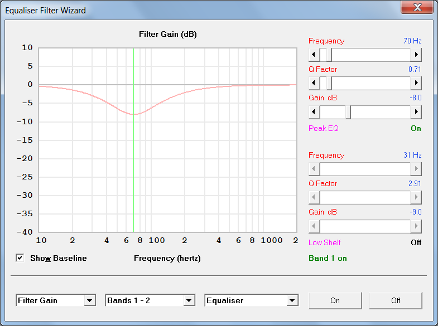Click Band 2 Q Factor right arrow (2.91)
438x326 pixels.
click(416, 197)
